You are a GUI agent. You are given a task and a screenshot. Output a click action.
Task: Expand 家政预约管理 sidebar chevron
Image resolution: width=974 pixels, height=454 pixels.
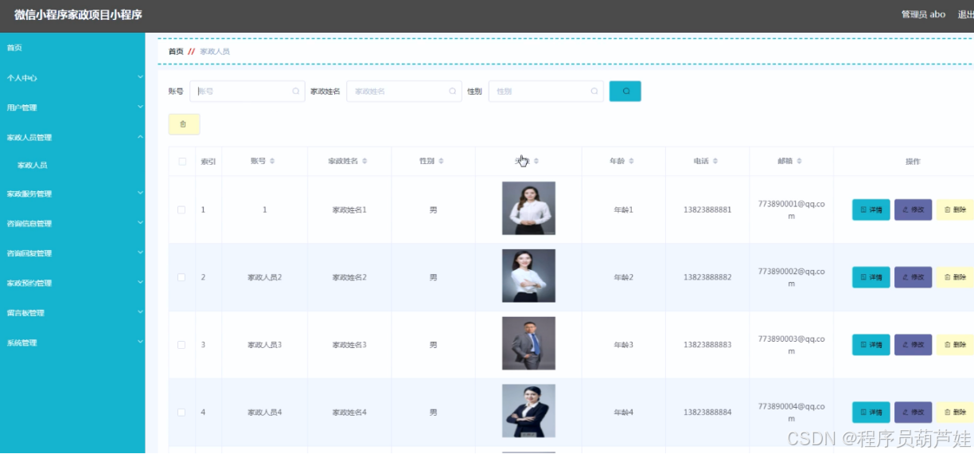(140, 283)
